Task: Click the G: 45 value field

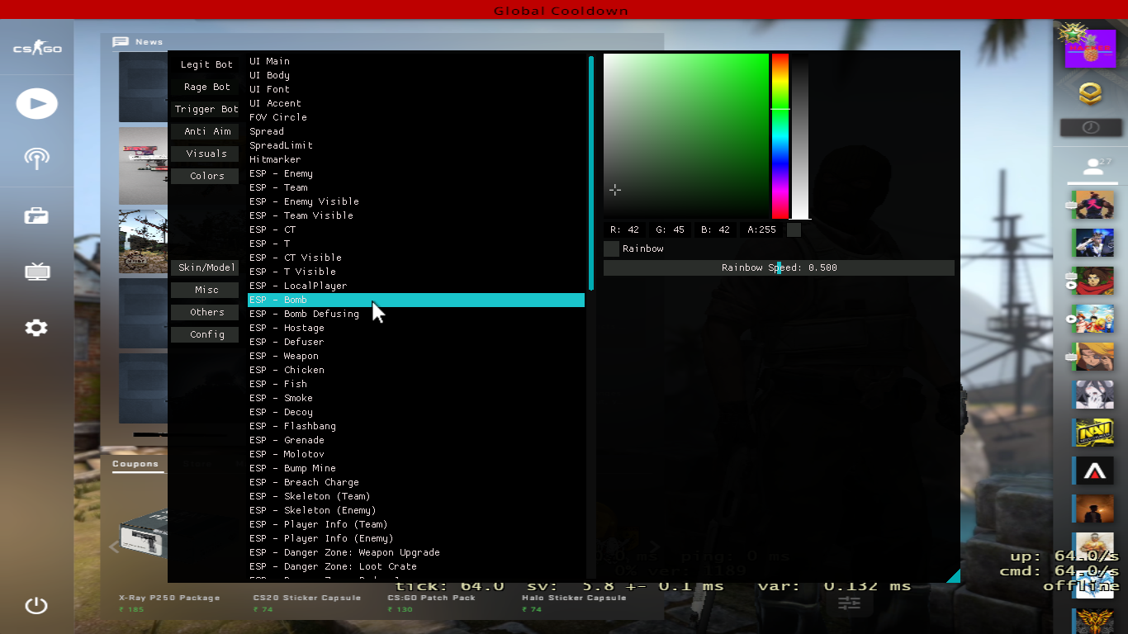Action: (671, 229)
